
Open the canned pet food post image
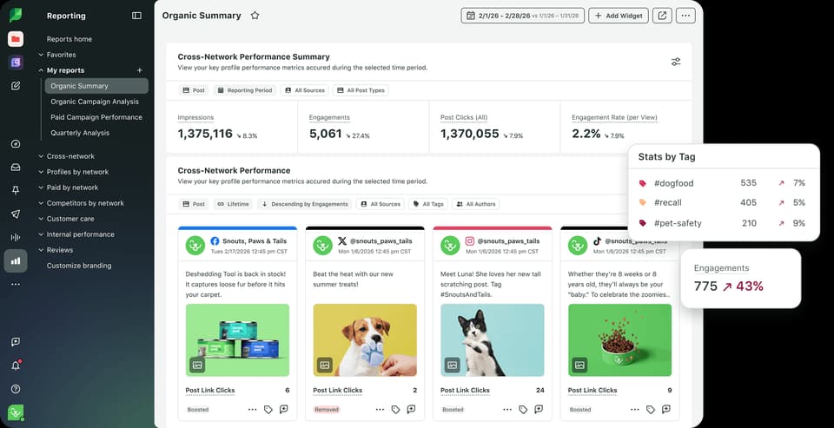[237, 340]
